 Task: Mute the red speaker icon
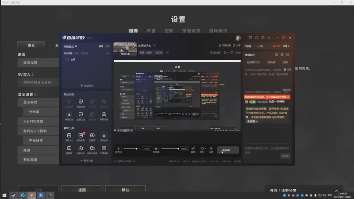[x=156, y=149]
